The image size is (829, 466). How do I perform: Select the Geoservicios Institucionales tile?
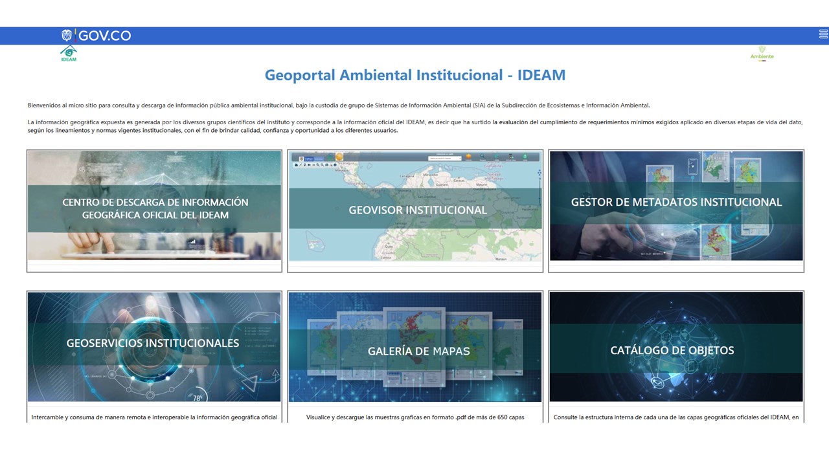pos(154,343)
